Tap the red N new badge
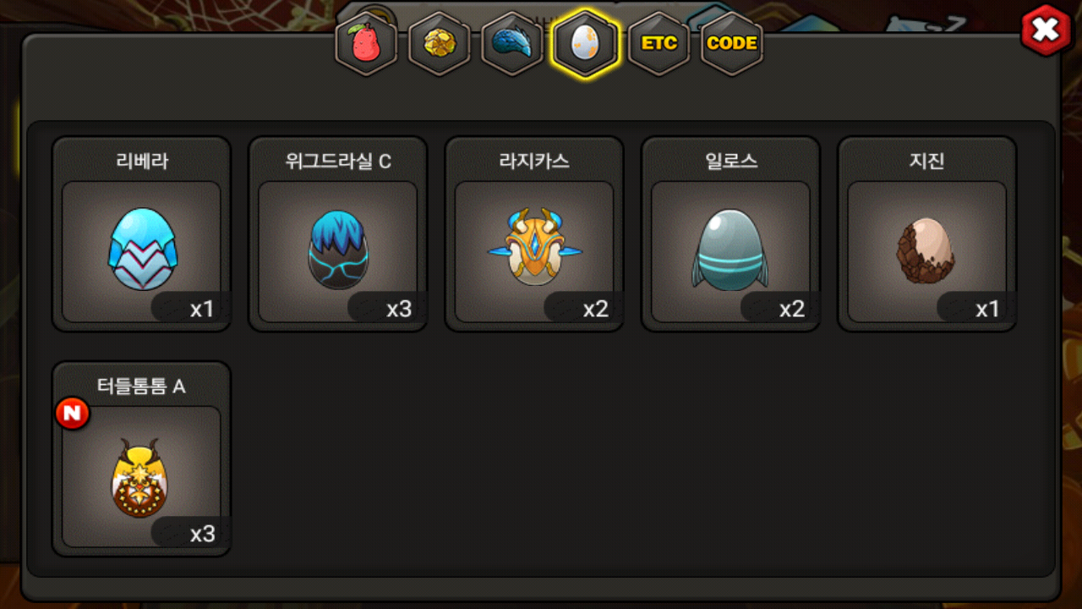1082x609 pixels. pos(73,414)
